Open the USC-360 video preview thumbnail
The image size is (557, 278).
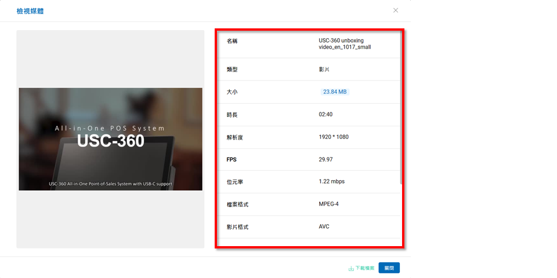click(110, 139)
